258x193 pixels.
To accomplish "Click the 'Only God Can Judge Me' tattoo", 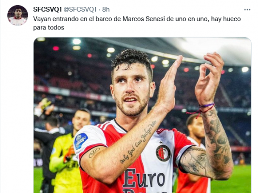I will (x=138, y=142).
